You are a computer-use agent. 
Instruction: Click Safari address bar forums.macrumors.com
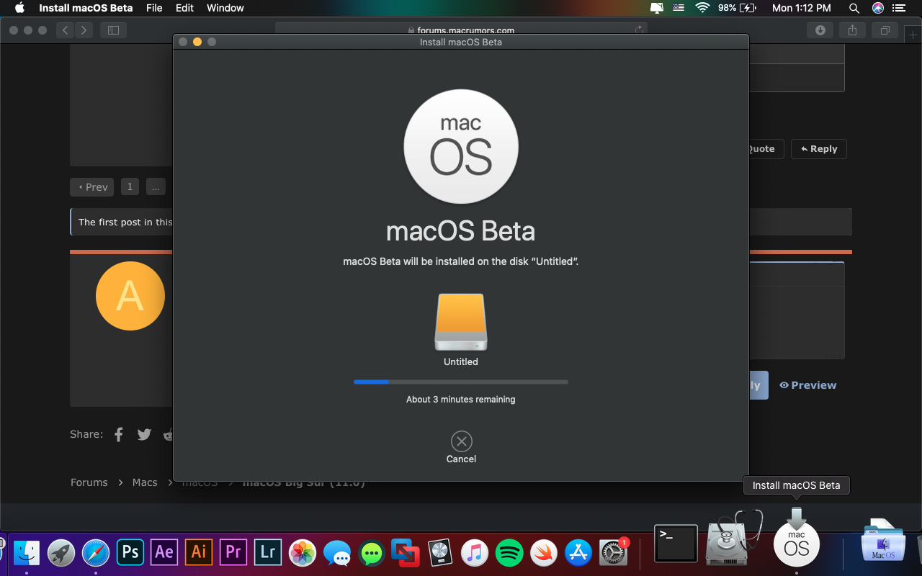[x=461, y=30]
